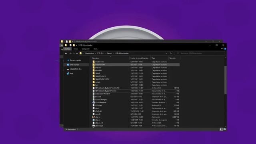Expand chevron after Games breadcrumb
Image resolution: width=256 pixels, height=144 pixels.
(x=114, y=53)
